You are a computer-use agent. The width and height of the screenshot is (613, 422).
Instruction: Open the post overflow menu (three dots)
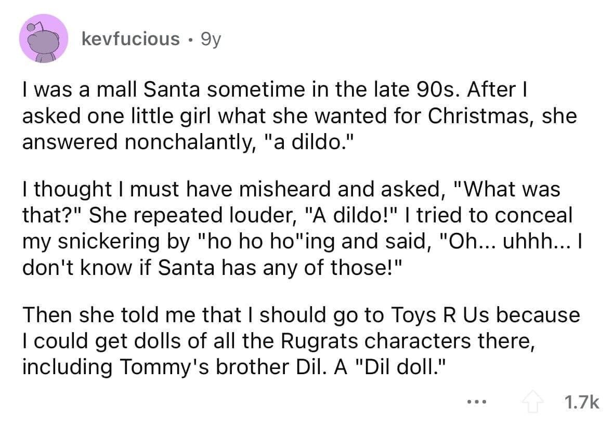click(x=476, y=401)
